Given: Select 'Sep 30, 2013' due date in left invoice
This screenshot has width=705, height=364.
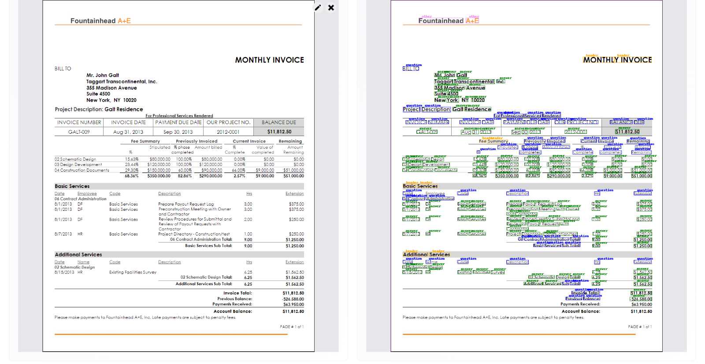Looking at the screenshot, I should pos(178,132).
